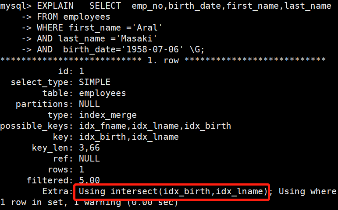The width and height of the screenshot is (338, 210).
Task: Click the '1. row' separator header
Action: click(163, 60)
